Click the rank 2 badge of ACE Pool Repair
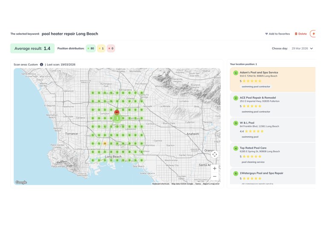324x247 pixels. [236, 98]
